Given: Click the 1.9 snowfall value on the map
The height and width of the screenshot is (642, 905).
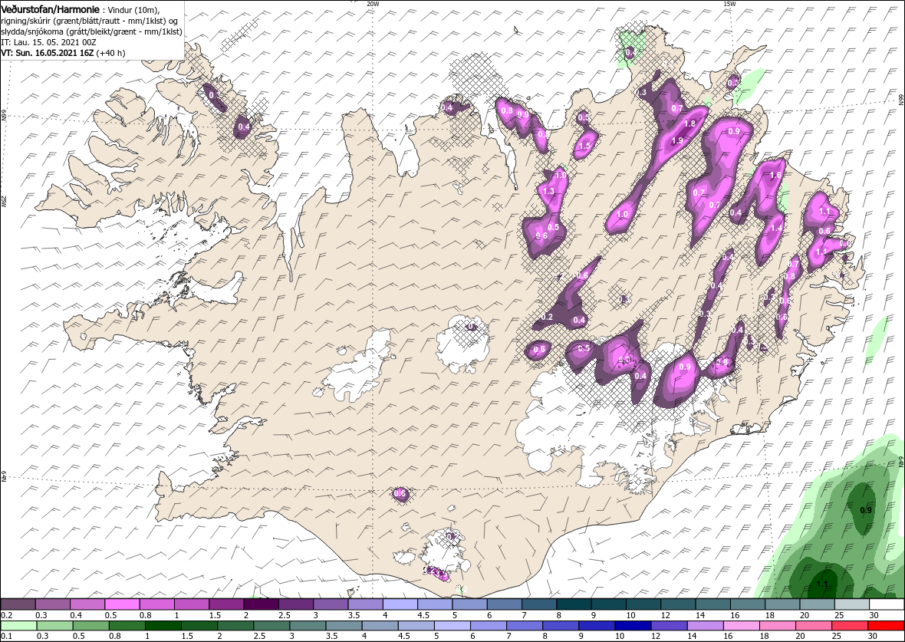Looking at the screenshot, I should [x=677, y=140].
